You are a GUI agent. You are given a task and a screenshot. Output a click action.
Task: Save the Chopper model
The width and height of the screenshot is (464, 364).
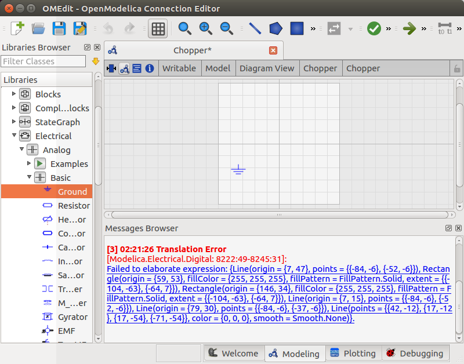point(59,28)
